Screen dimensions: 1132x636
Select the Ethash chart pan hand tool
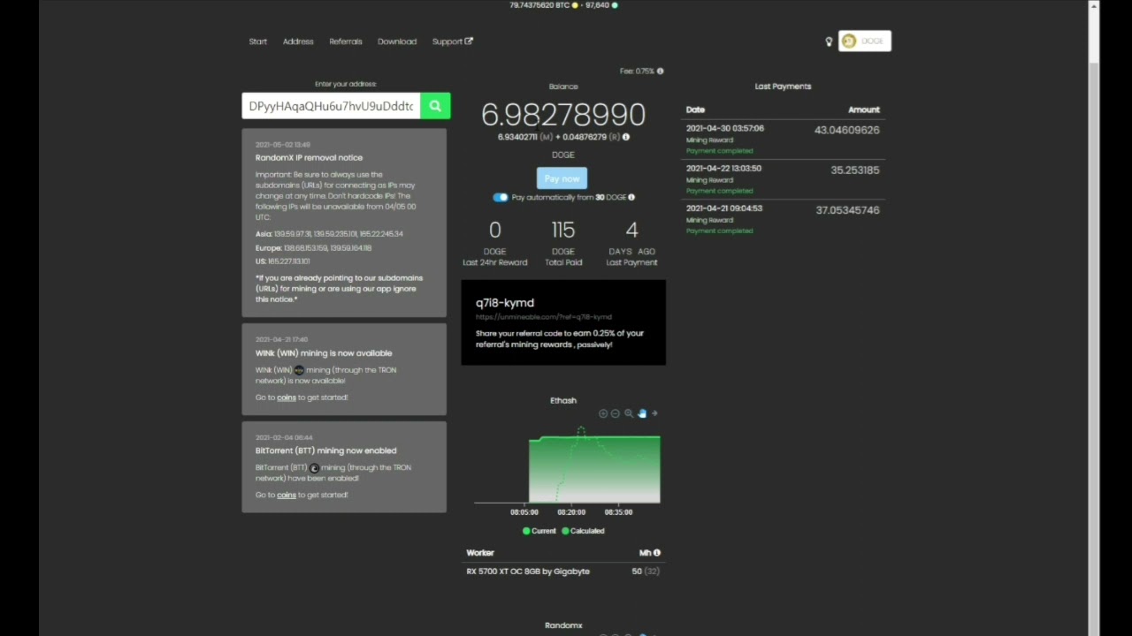coord(642,413)
